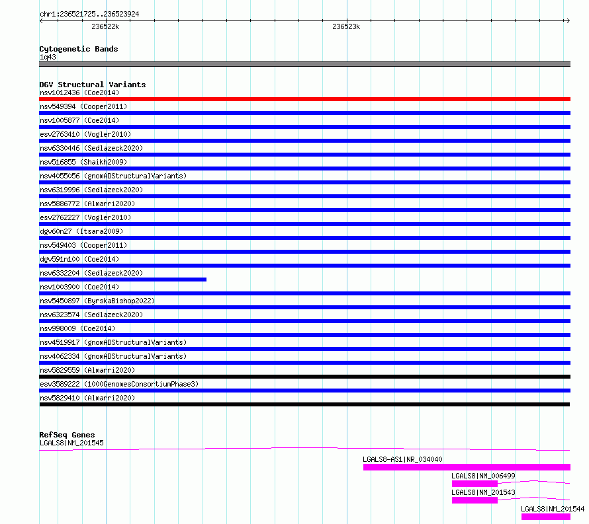Click nsv4055056 (gnomADStructuralVariants) label
Screen dimensions: 589x524
[x=113, y=176]
